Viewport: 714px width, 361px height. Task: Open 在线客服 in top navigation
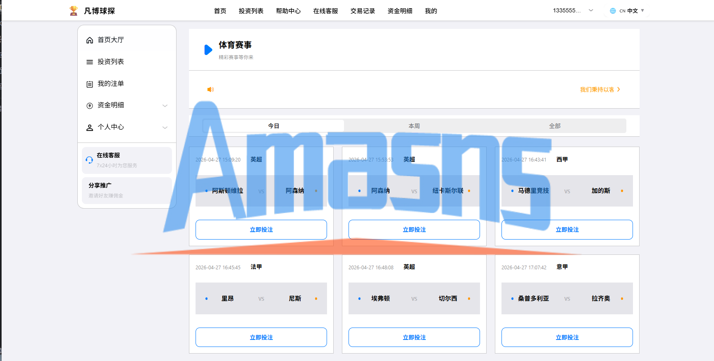[325, 11]
